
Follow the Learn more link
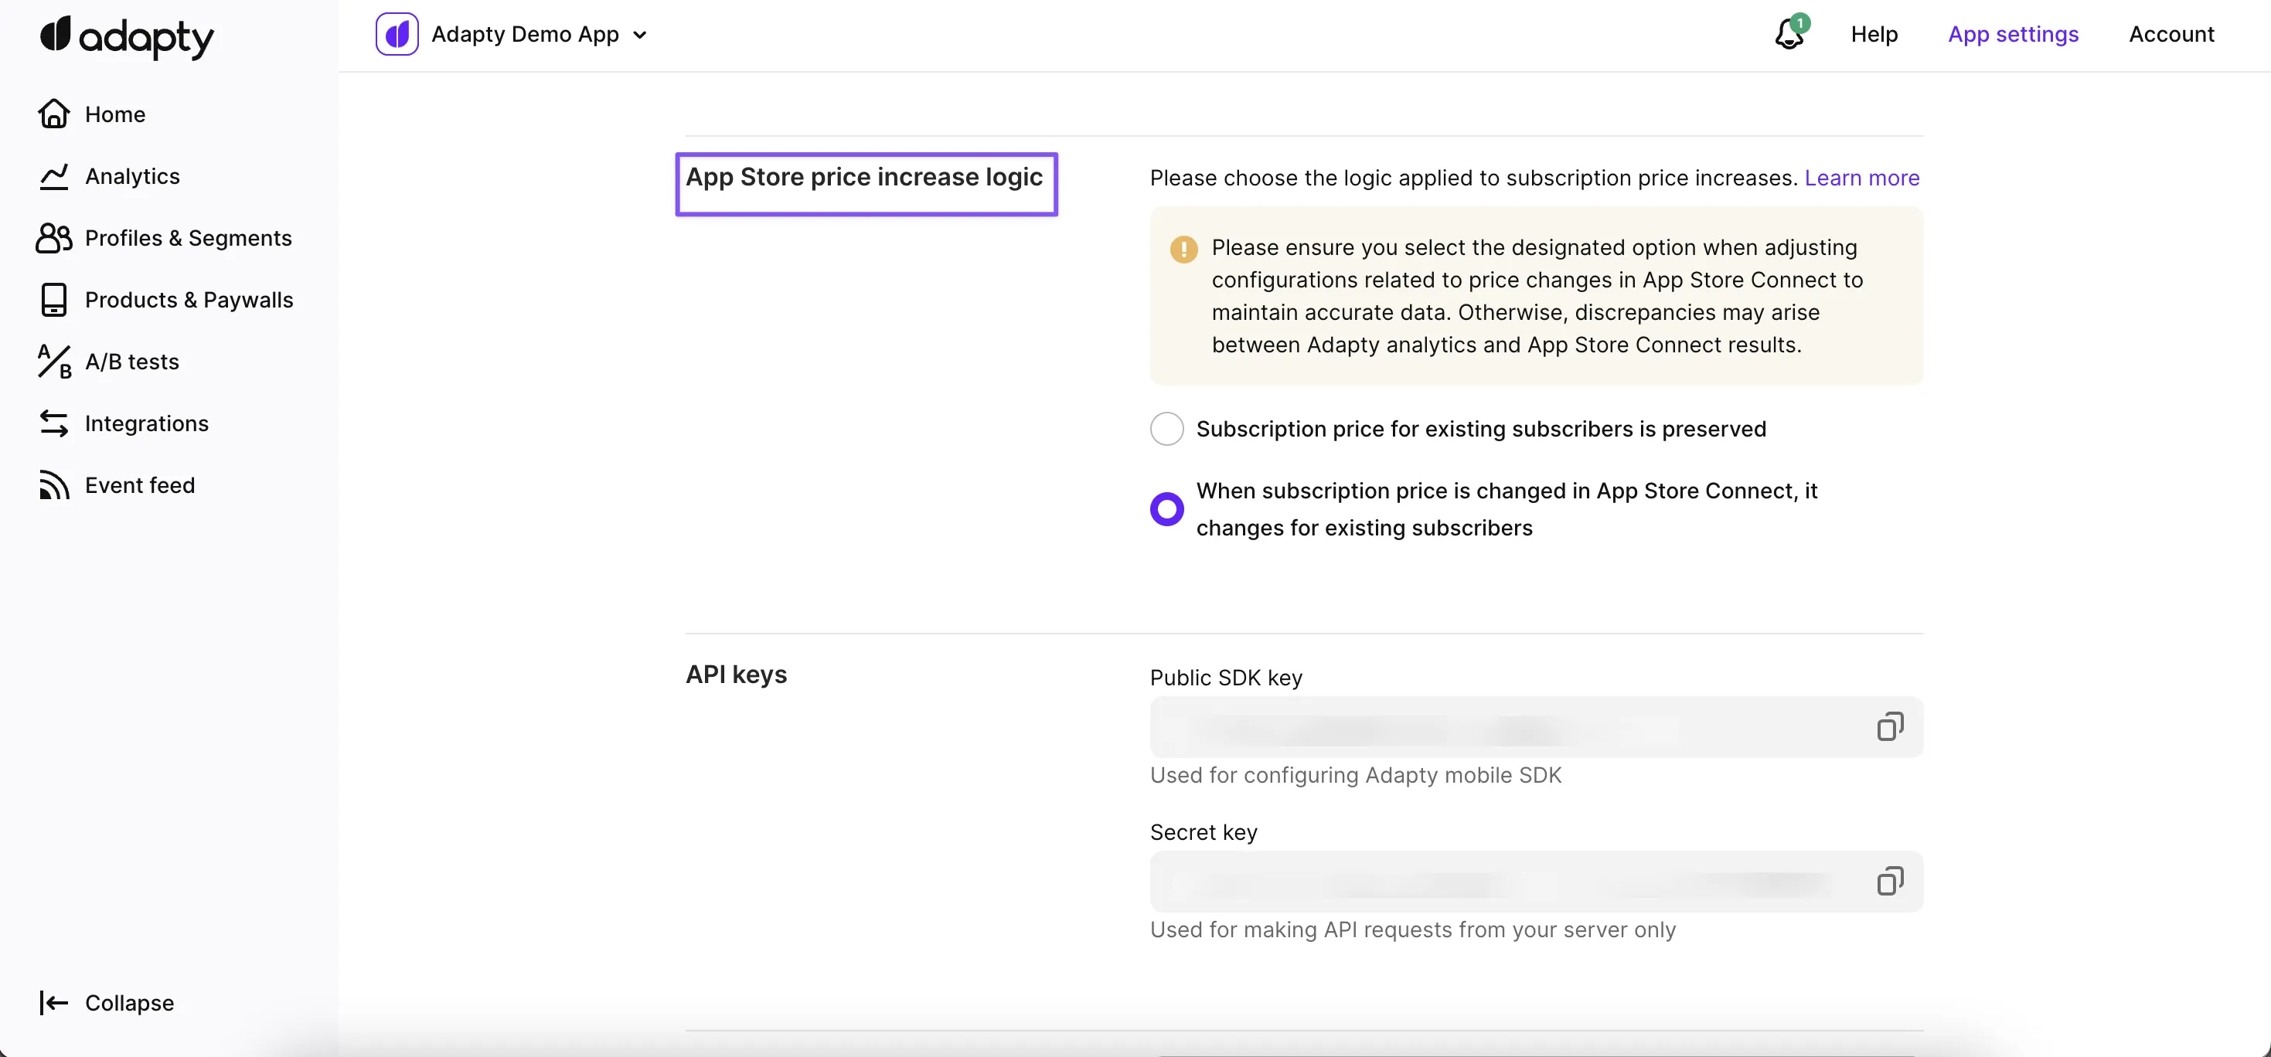pyautogui.click(x=1861, y=178)
